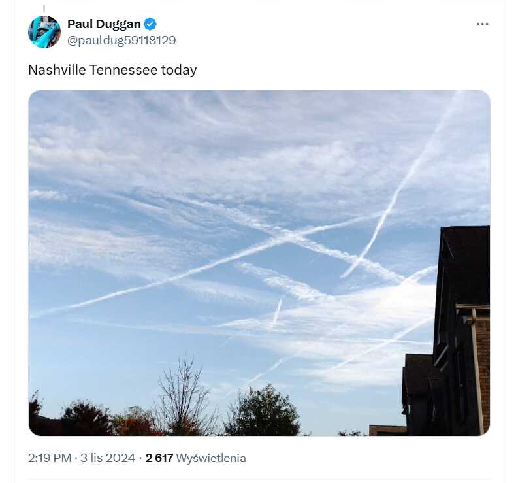Viewport: 516px width, 483px height.
Task: Click the dark brick house in the photo
Action: [451, 331]
